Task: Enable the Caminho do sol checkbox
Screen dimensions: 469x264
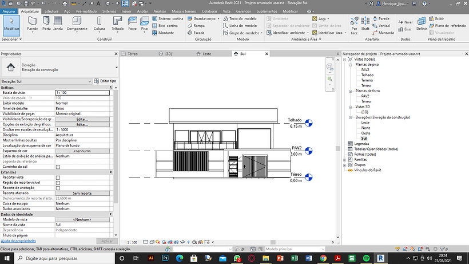Action: click(58, 167)
